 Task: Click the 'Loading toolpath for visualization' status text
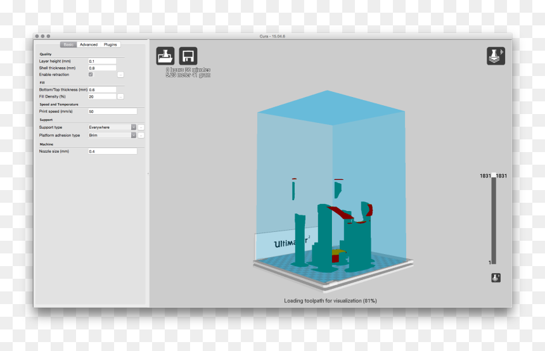point(330,300)
